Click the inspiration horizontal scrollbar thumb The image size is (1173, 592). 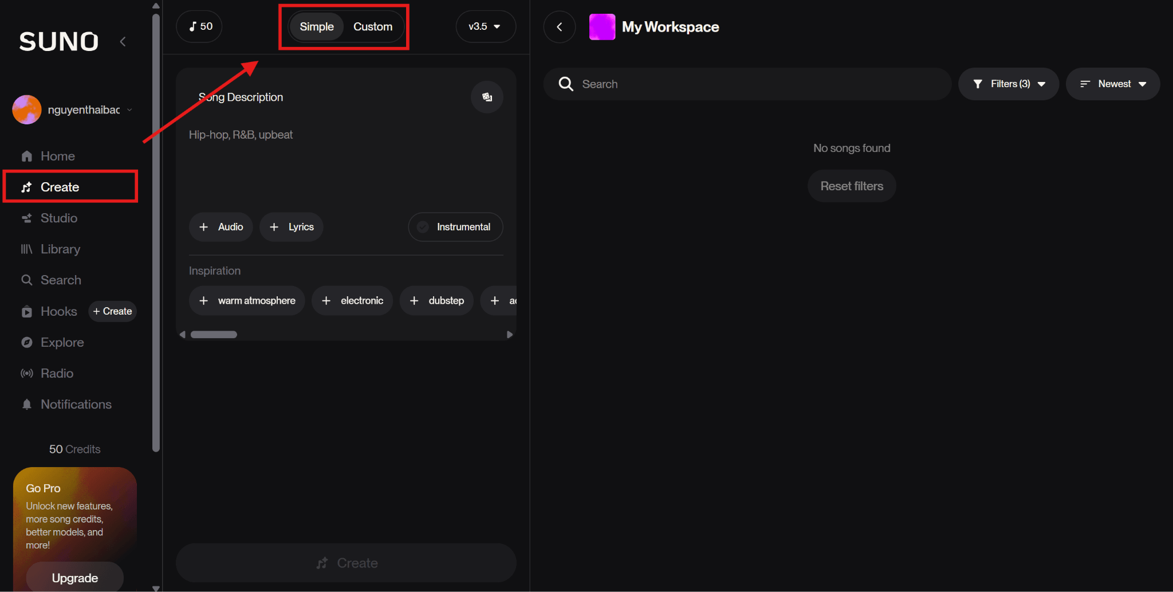[214, 335]
